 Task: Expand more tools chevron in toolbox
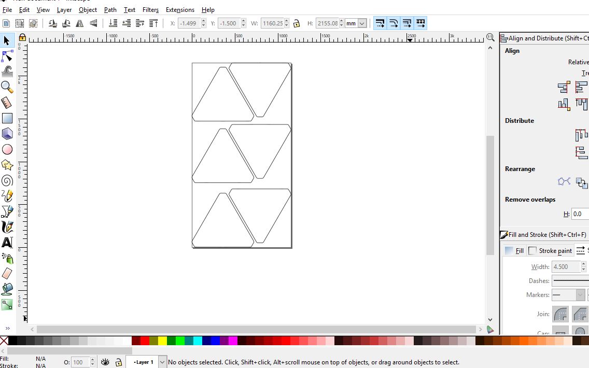click(x=7, y=328)
